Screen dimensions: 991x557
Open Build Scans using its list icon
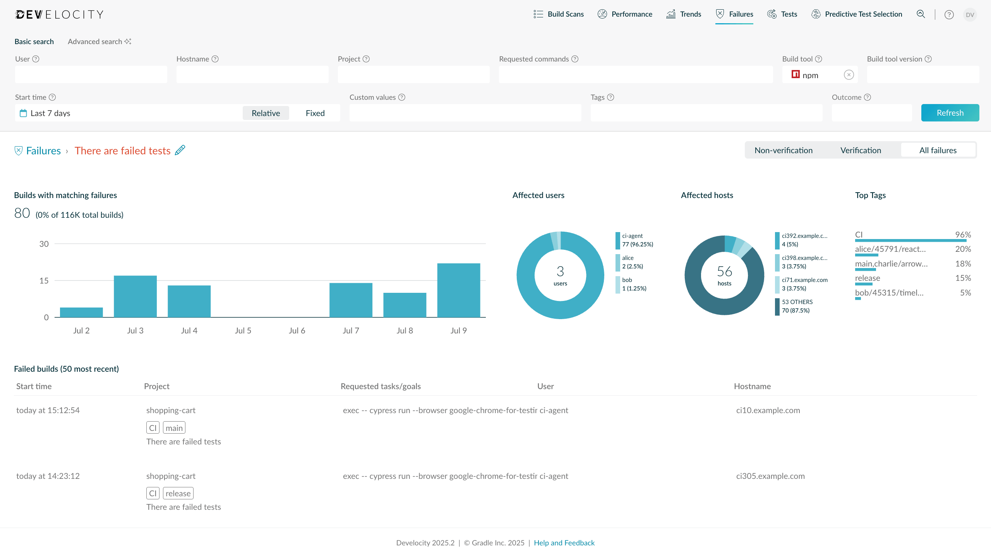pos(538,14)
